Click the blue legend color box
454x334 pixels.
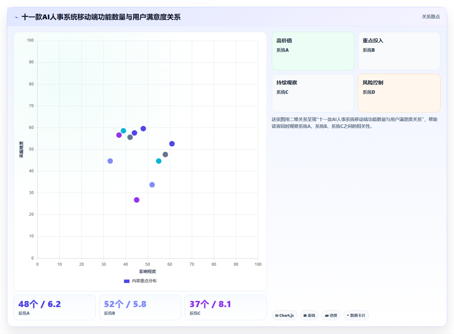click(x=126, y=281)
